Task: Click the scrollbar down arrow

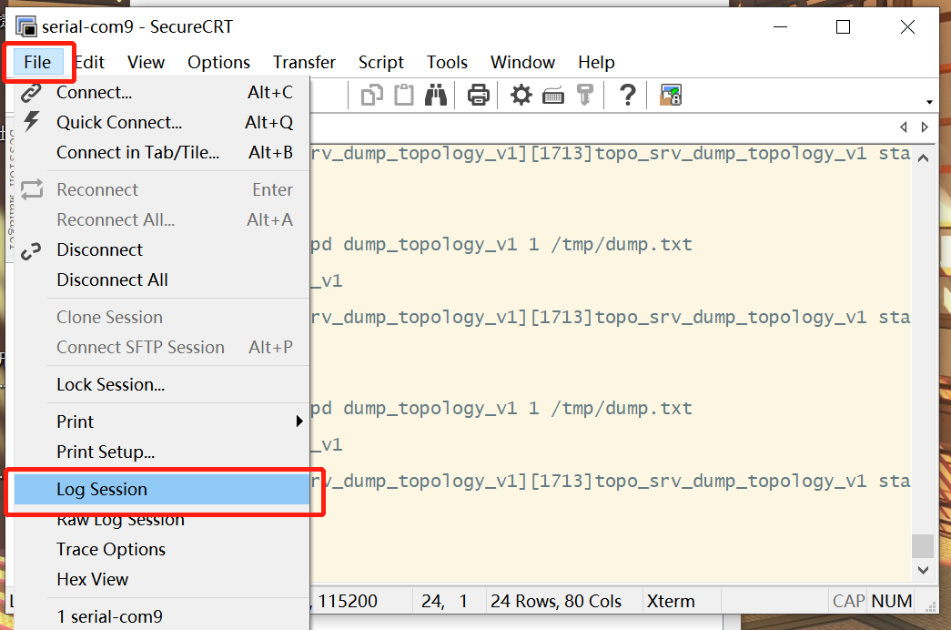Action: (923, 569)
